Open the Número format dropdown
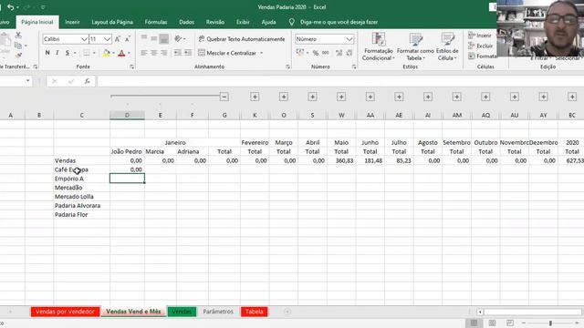Screen dimensions: 584x328 [x=349, y=39]
